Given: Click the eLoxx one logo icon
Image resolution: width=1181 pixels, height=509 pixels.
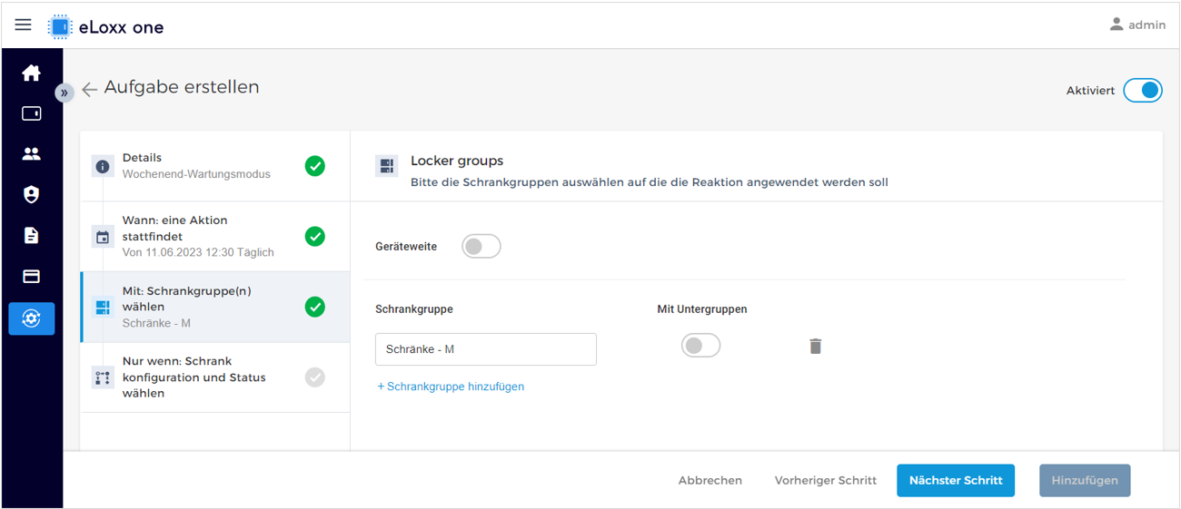Looking at the screenshot, I should pos(60,27).
